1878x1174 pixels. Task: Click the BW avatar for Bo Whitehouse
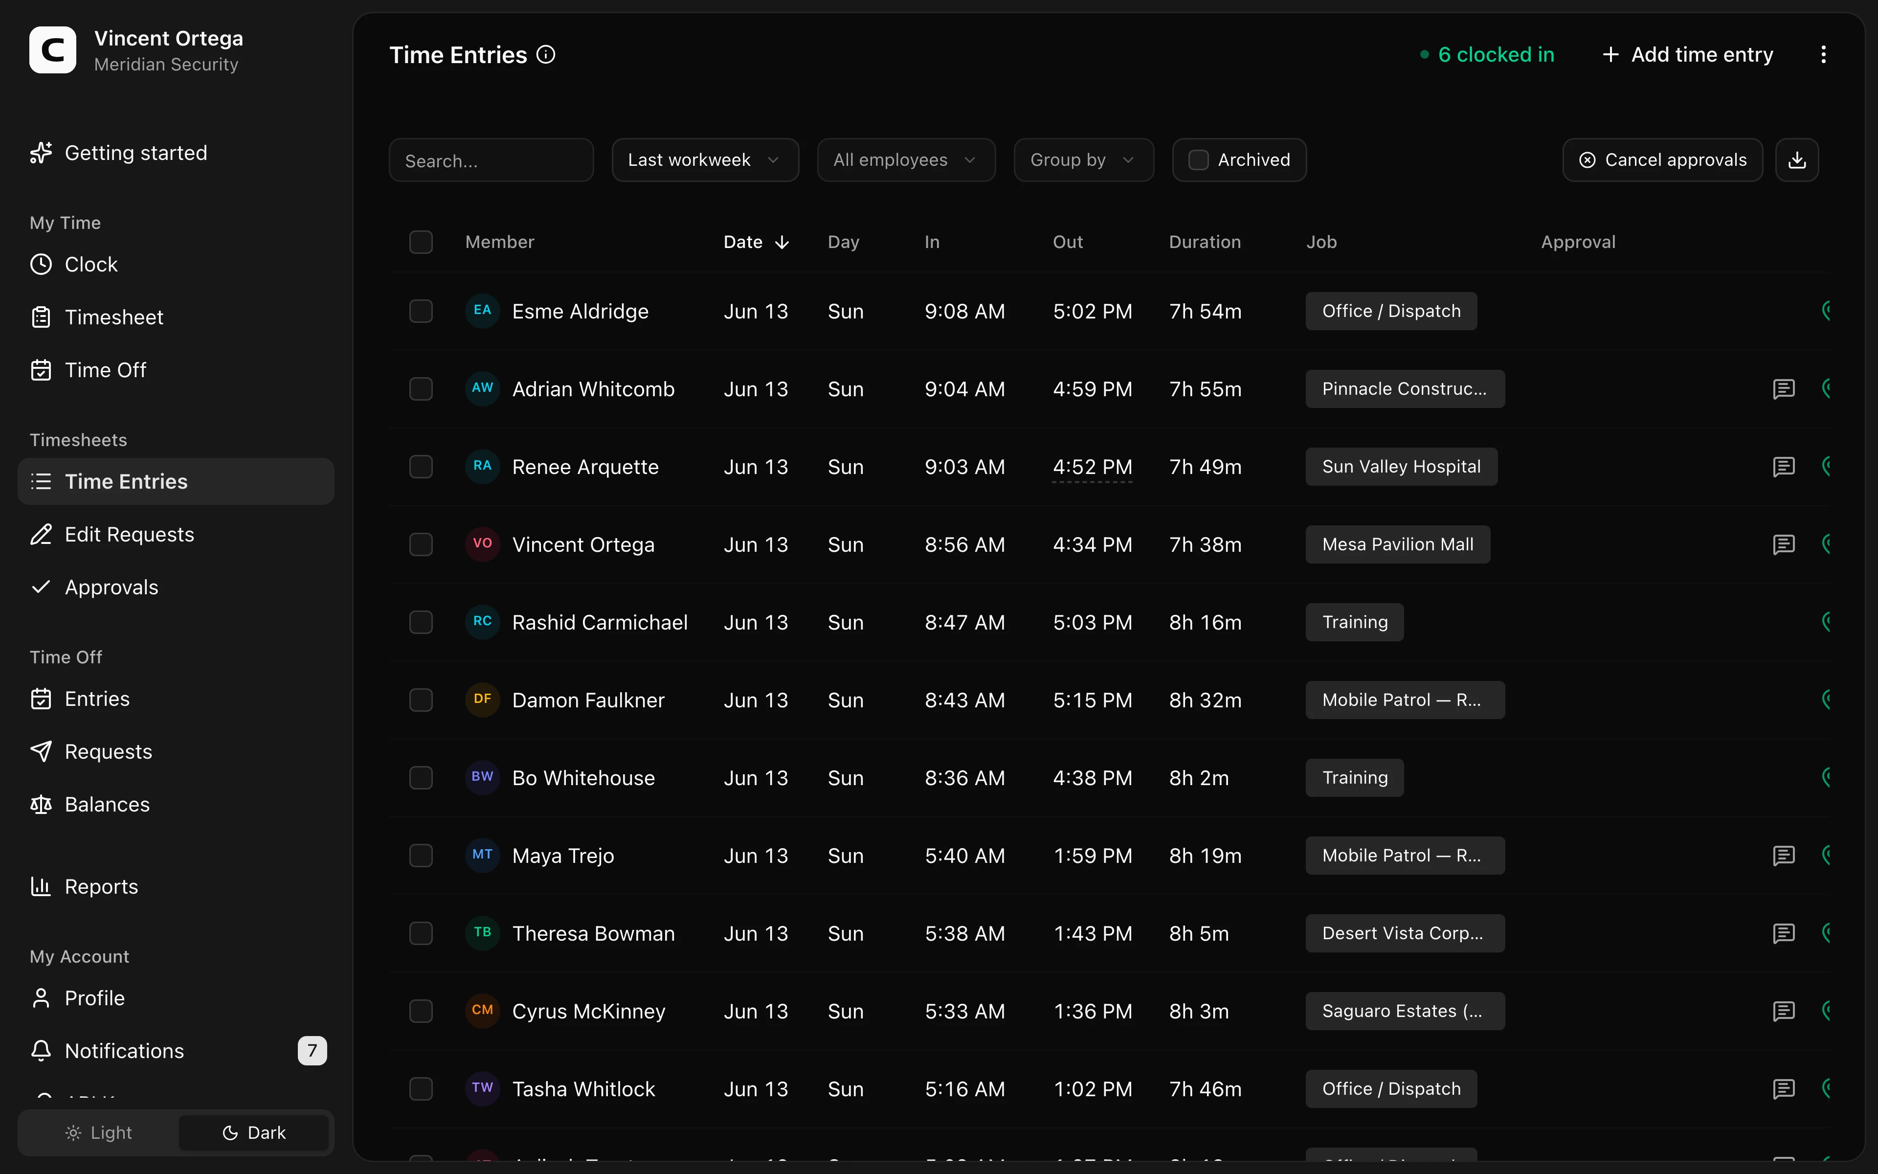coord(482,777)
